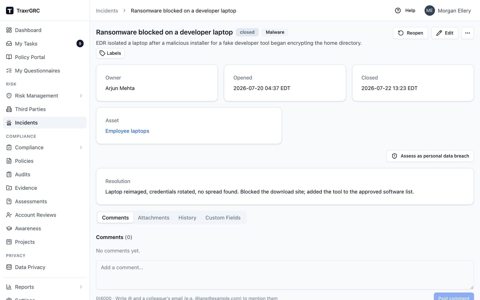480x300 pixels.
Task: Click the Third Parties building icon
Action: click(9, 109)
